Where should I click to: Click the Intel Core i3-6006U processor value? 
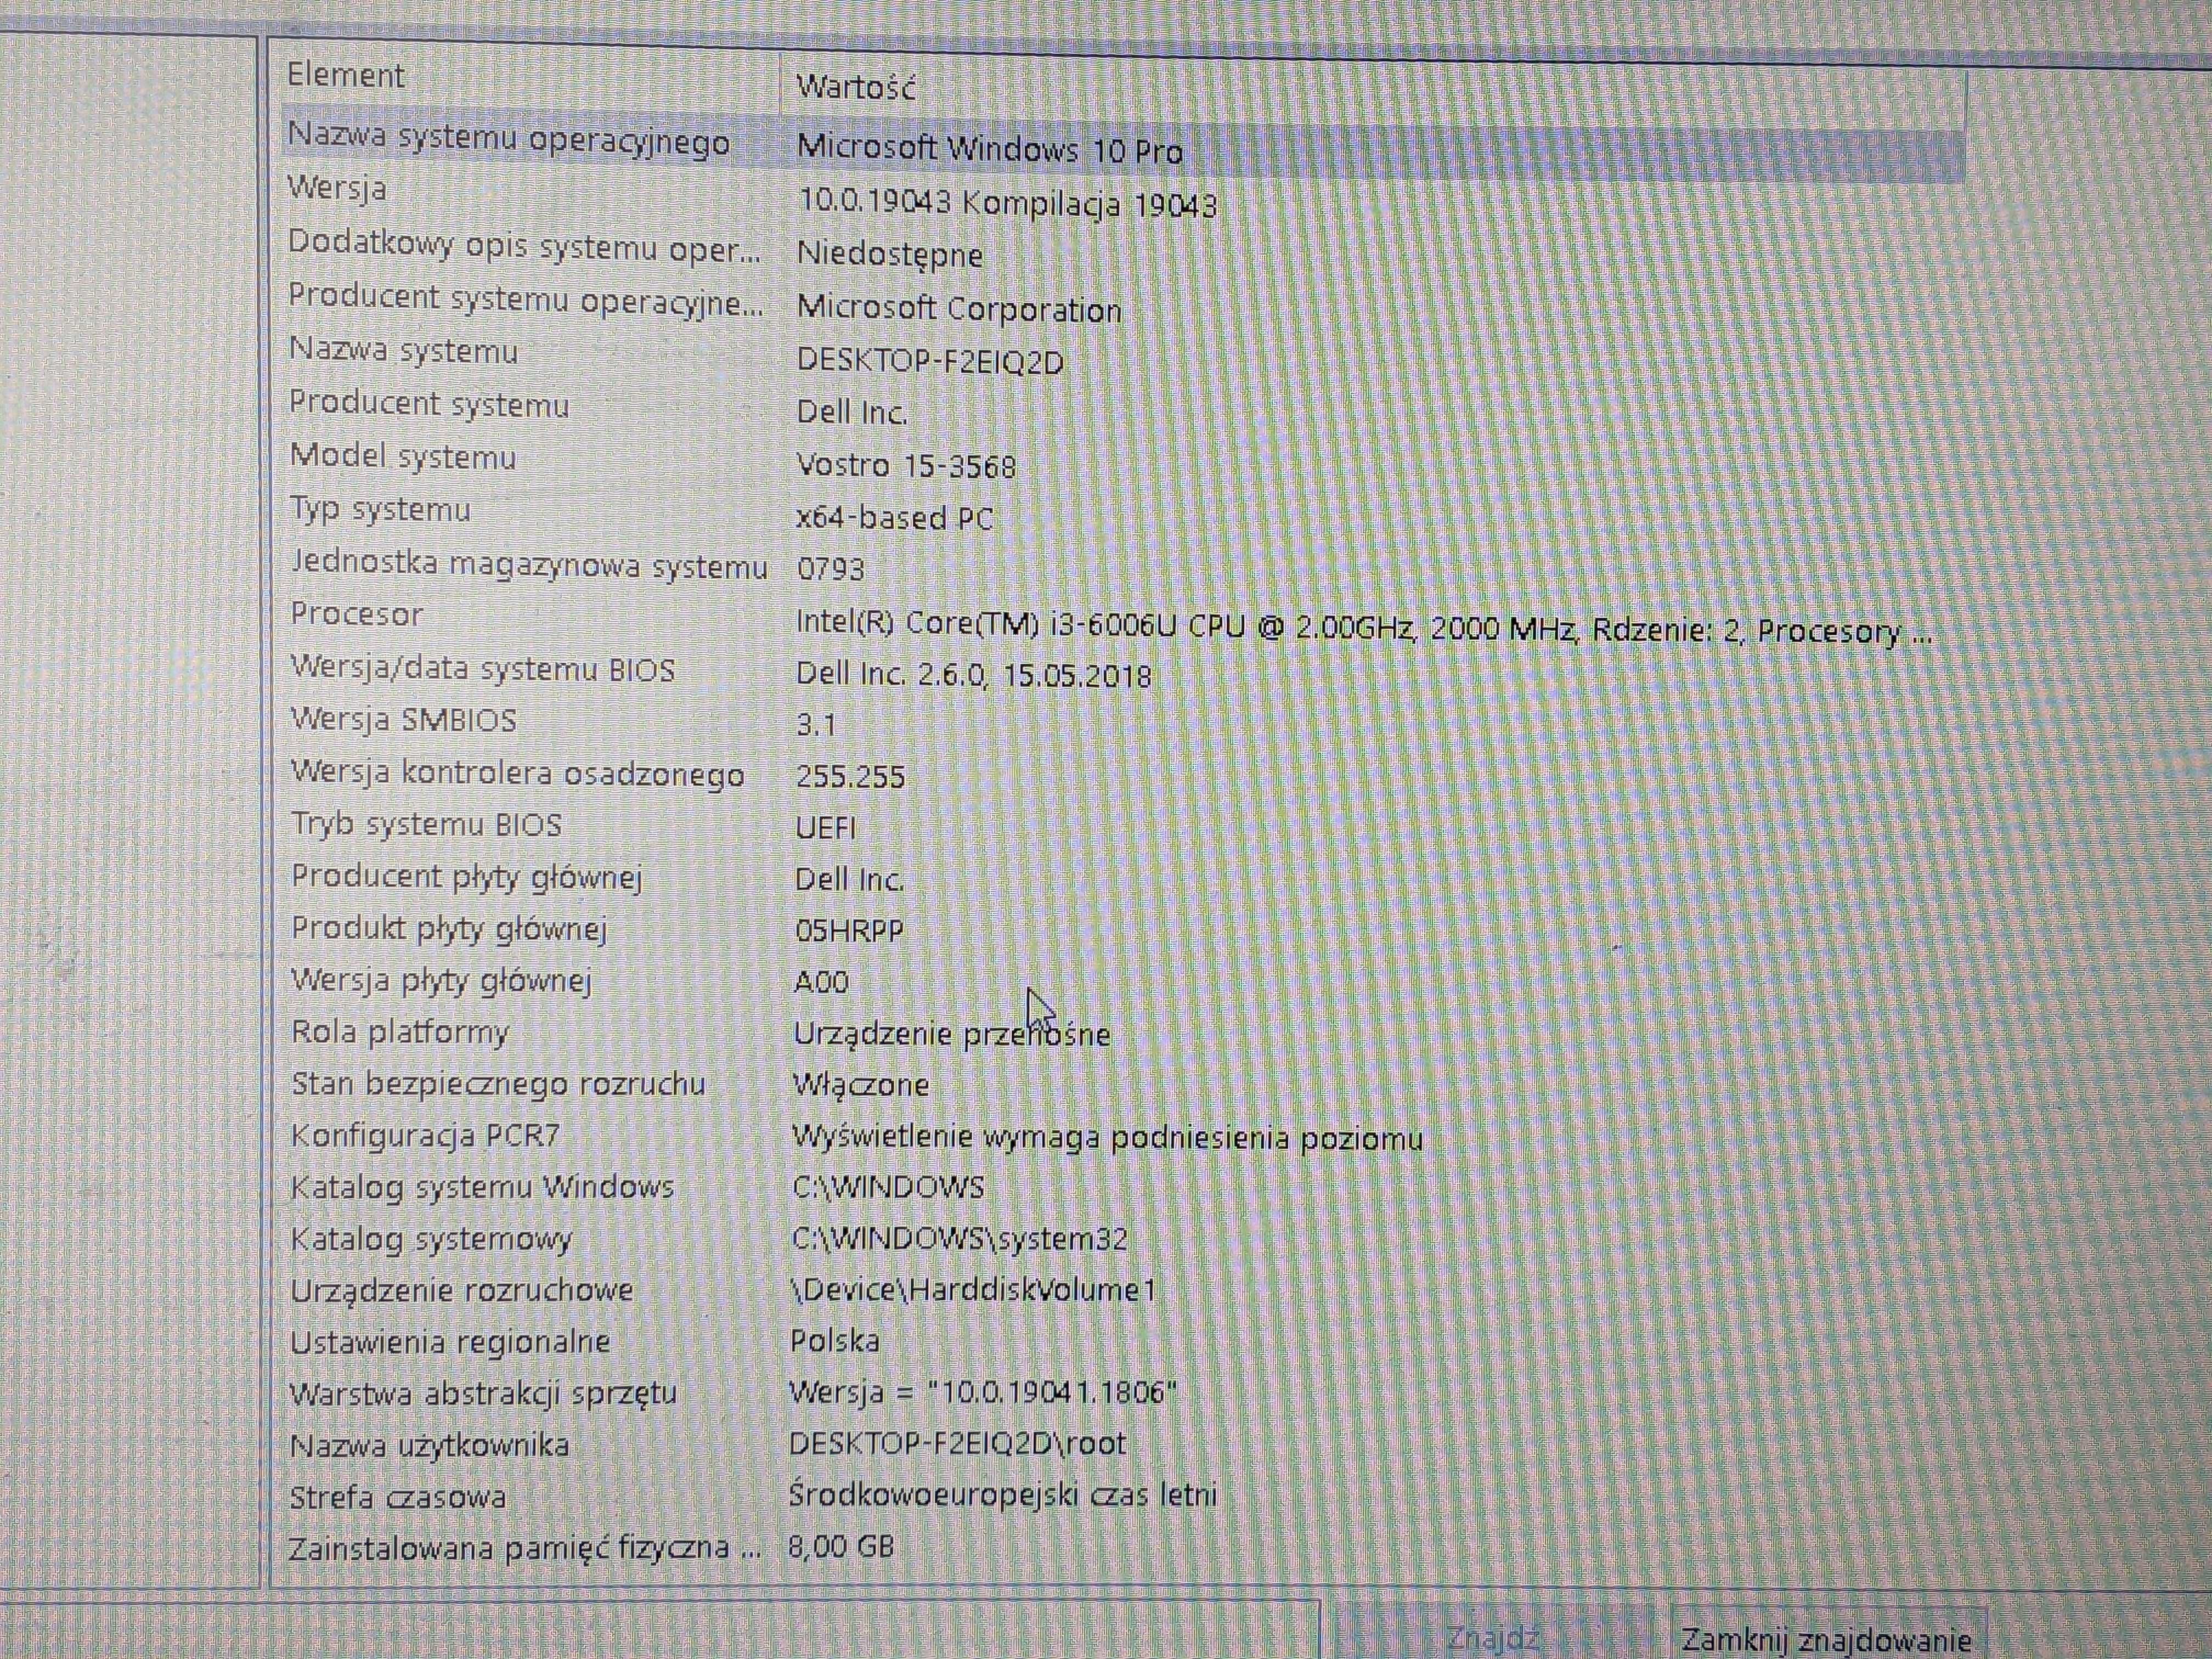click(x=1364, y=629)
